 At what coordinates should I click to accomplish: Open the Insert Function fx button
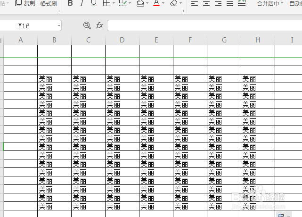click(99, 25)
